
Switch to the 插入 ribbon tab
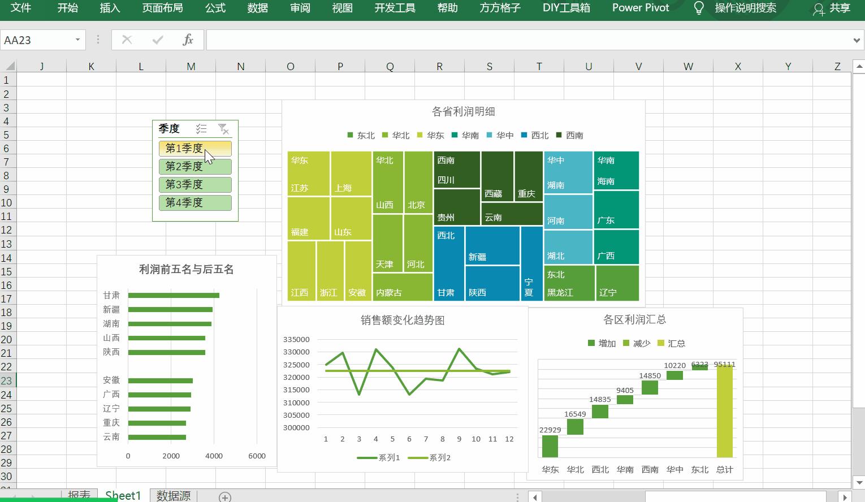click(110, 8)
